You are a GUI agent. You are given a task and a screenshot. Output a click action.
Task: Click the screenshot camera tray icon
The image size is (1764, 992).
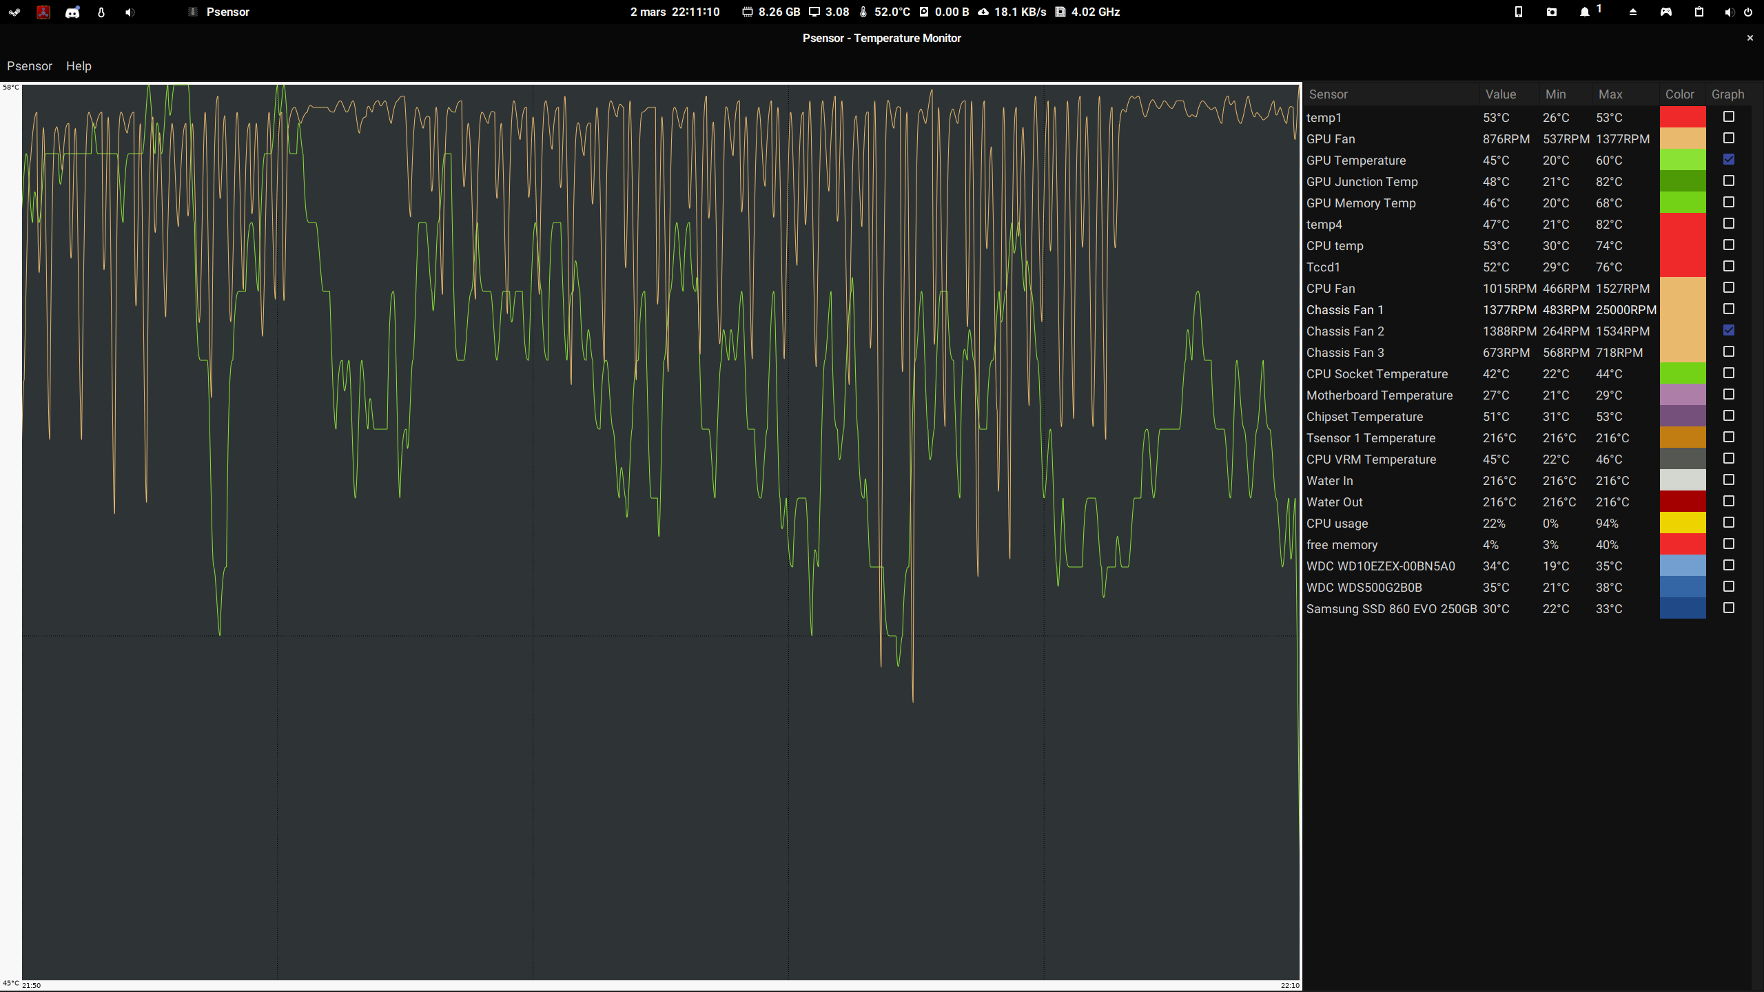(1552, 12)
